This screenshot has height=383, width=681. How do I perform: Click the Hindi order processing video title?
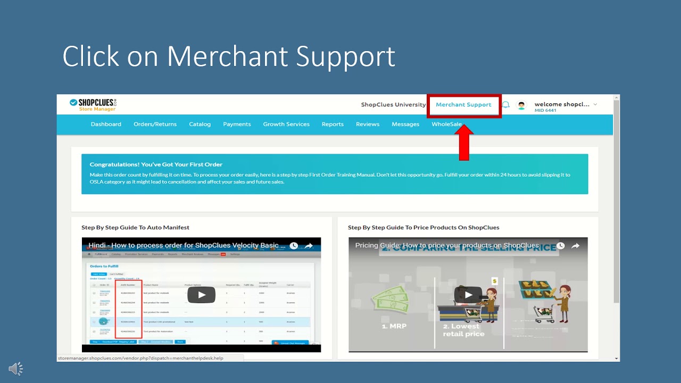pos(187,245)
